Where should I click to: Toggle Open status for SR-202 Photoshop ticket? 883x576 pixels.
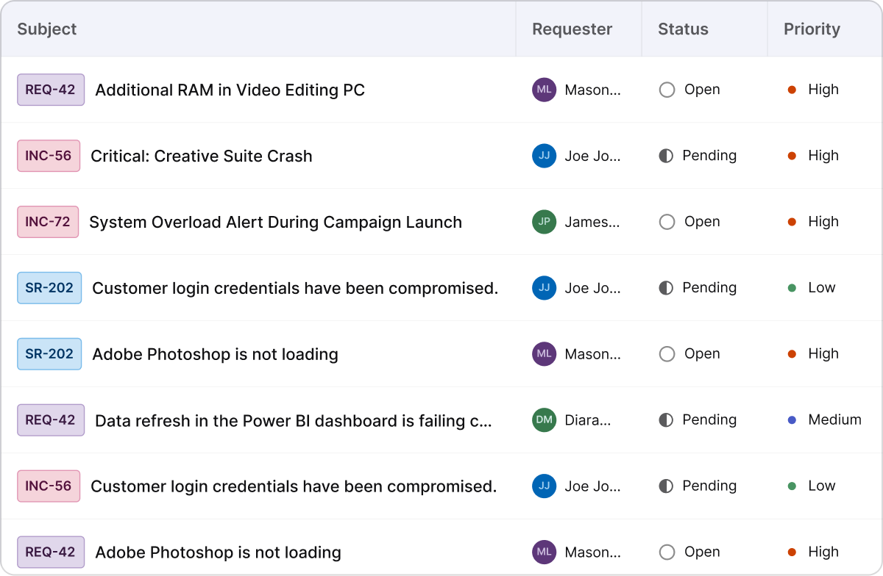[667, 354]
